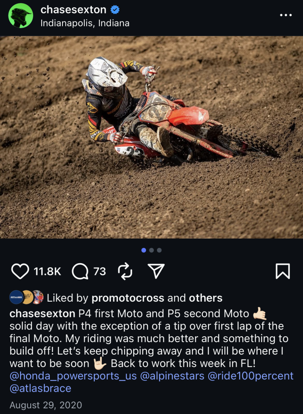The image size is (303, 414).
Task: Save post with bookmark icon
Action: (x=283, y=271)
